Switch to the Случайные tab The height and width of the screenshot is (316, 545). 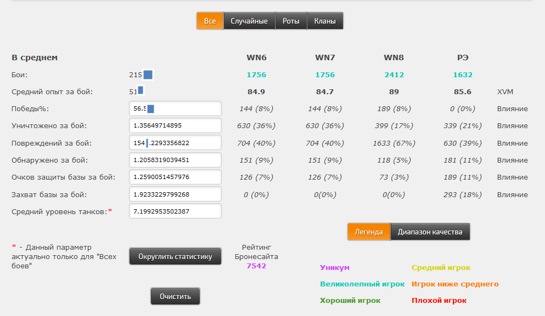click(249, 21)
